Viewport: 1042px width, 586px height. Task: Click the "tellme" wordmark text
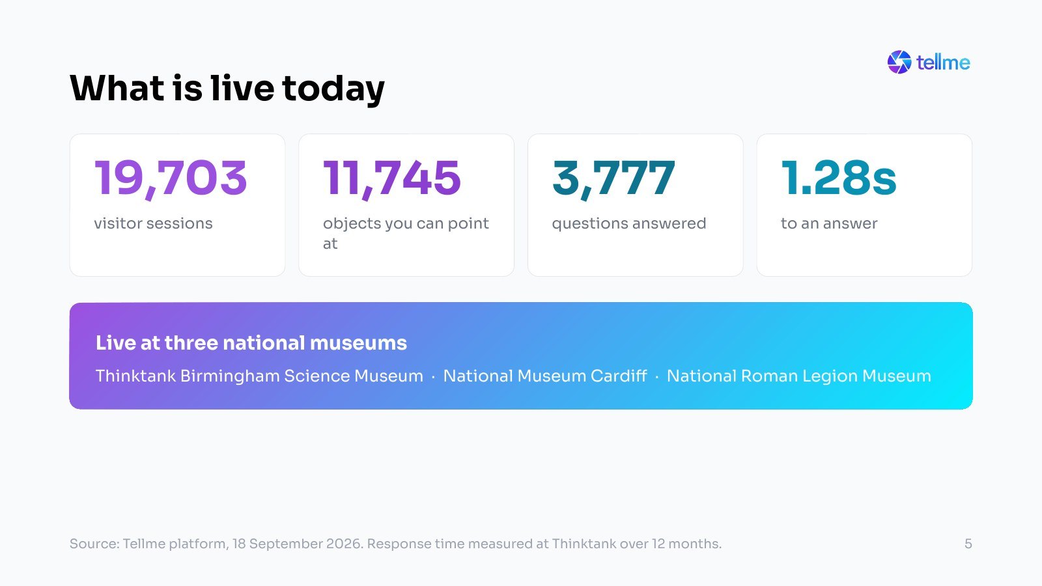[943, 63]
